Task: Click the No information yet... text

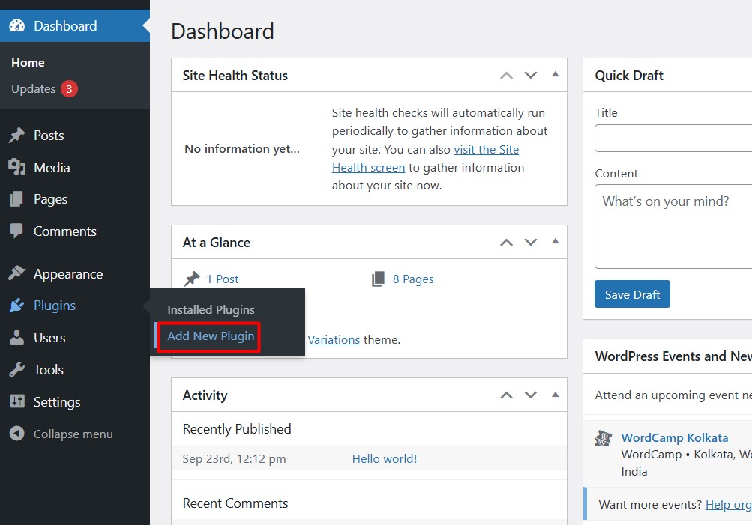Action: (x=242, y=149)
